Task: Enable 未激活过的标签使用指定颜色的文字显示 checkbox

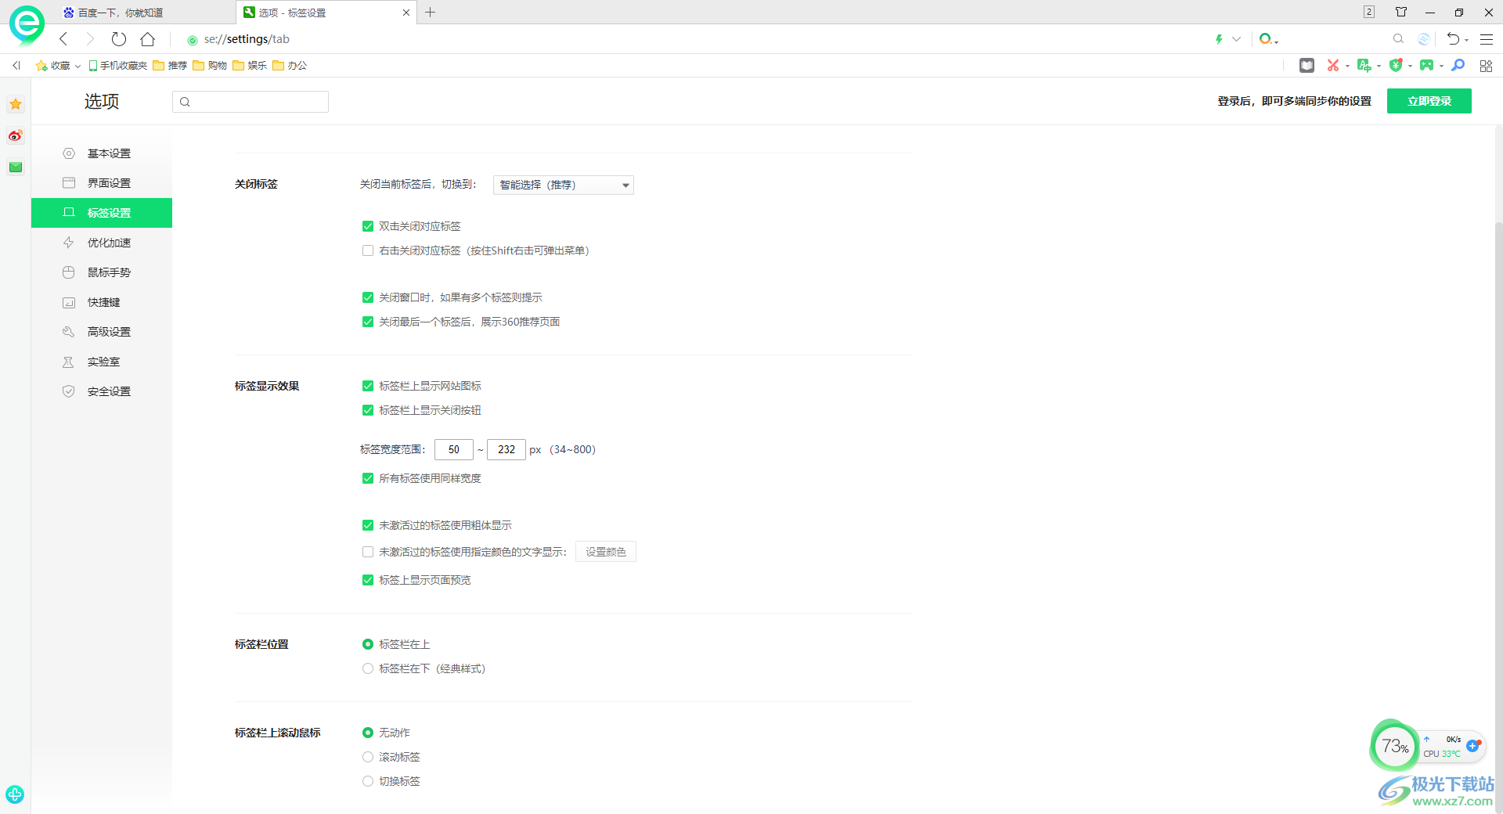Action: [368, 552]
